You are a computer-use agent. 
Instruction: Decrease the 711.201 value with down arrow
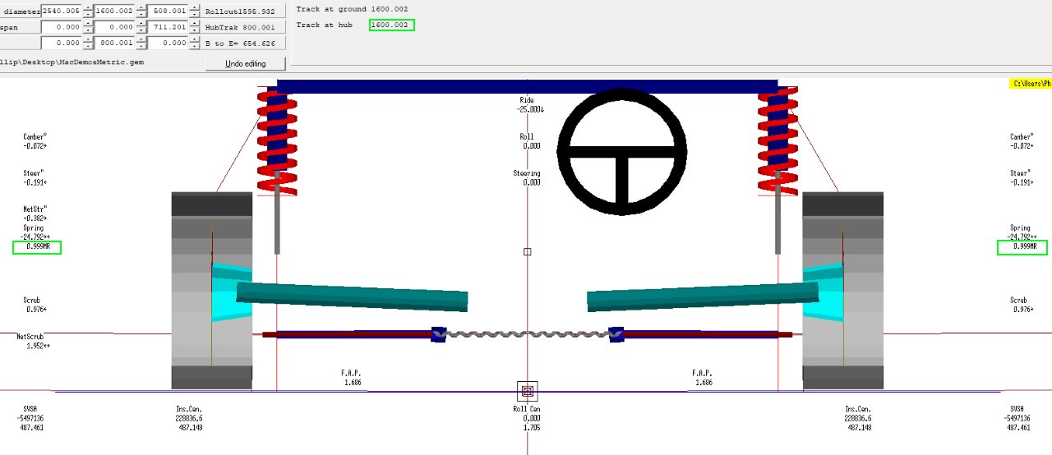pyautogui.click(x=194, y=31)
